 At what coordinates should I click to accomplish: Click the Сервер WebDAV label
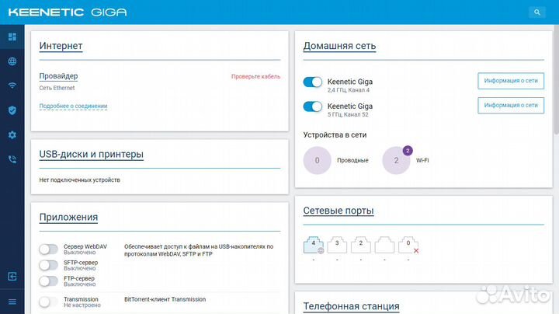tap(85, 246)
